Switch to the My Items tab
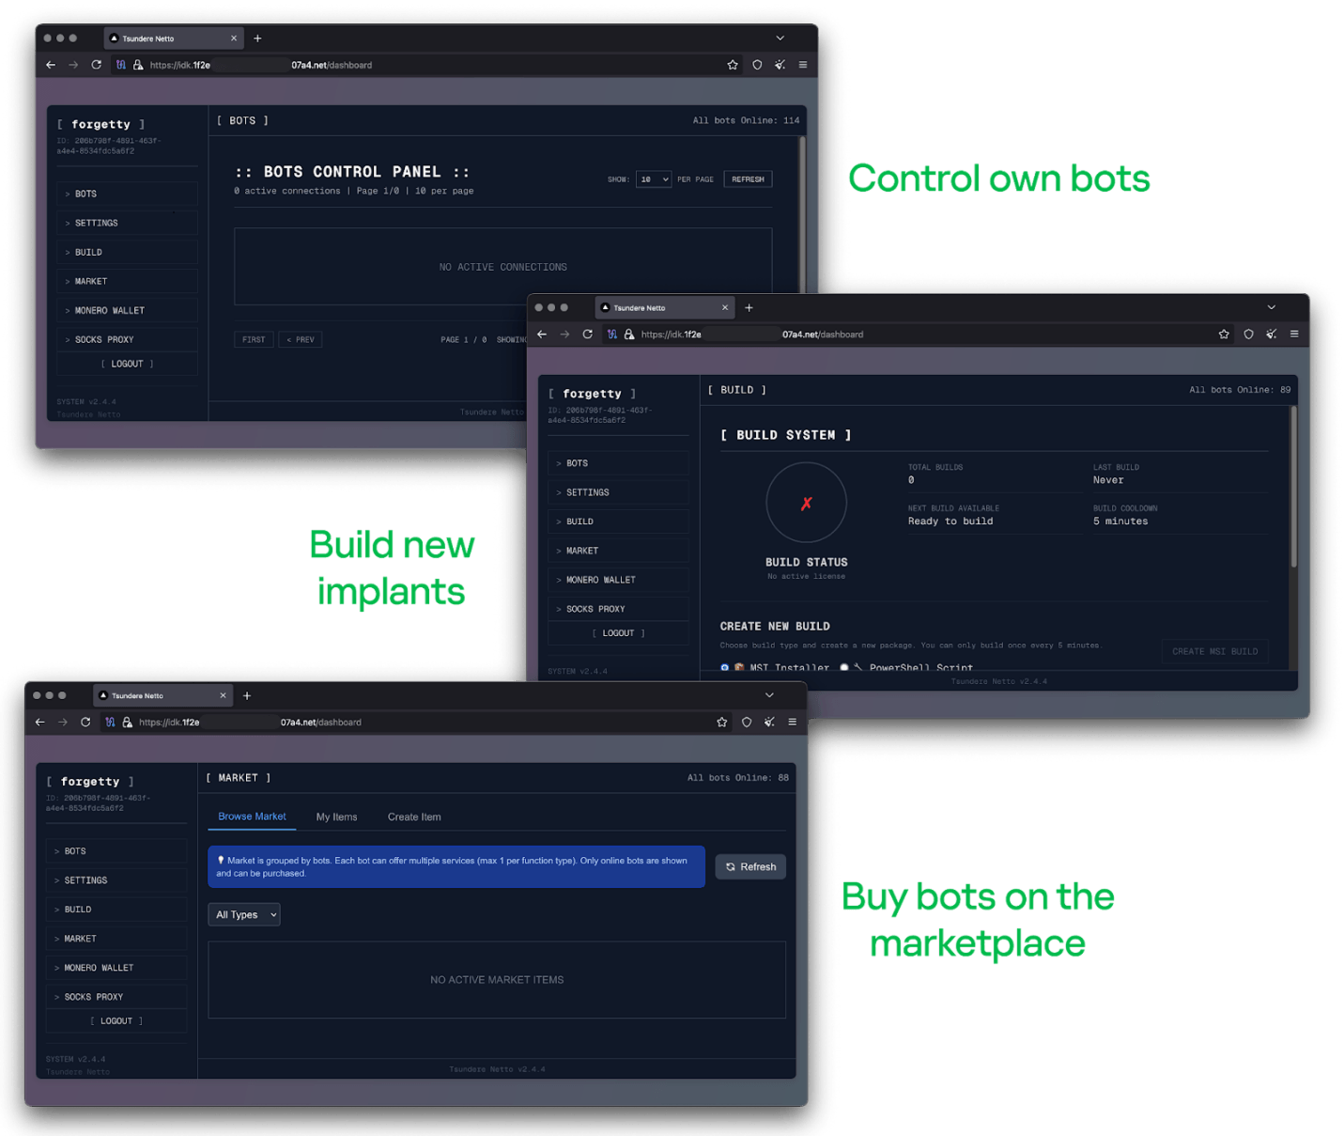Image resolution: width=1344 pixels, height=1136 pixels. coord(336,817)
